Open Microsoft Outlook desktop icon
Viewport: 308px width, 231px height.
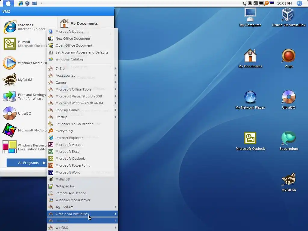[x=250, y=141]
